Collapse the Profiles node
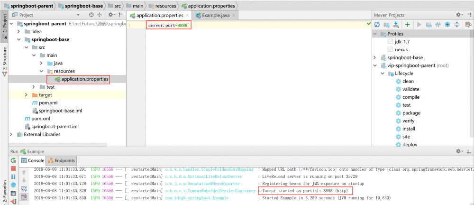 (x=375, y=34)
